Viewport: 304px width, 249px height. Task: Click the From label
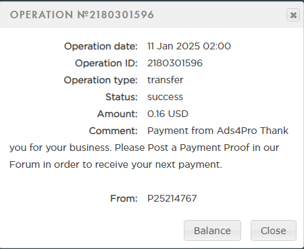(124, 198)
